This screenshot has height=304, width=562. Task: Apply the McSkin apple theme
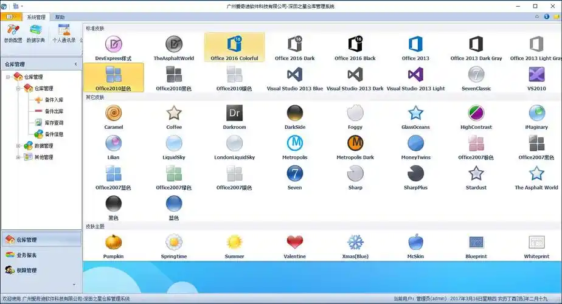415,246
